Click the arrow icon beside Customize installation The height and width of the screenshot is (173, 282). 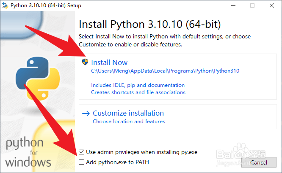click(86, 114)
